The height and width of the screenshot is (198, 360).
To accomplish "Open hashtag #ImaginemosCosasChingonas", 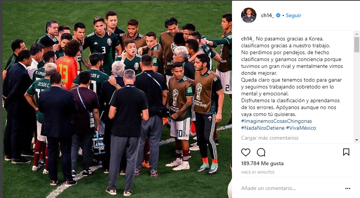I will point(276,121).
